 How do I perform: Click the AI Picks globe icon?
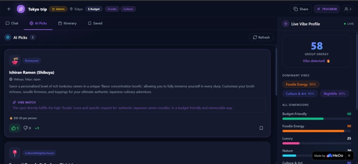(8, 37)
